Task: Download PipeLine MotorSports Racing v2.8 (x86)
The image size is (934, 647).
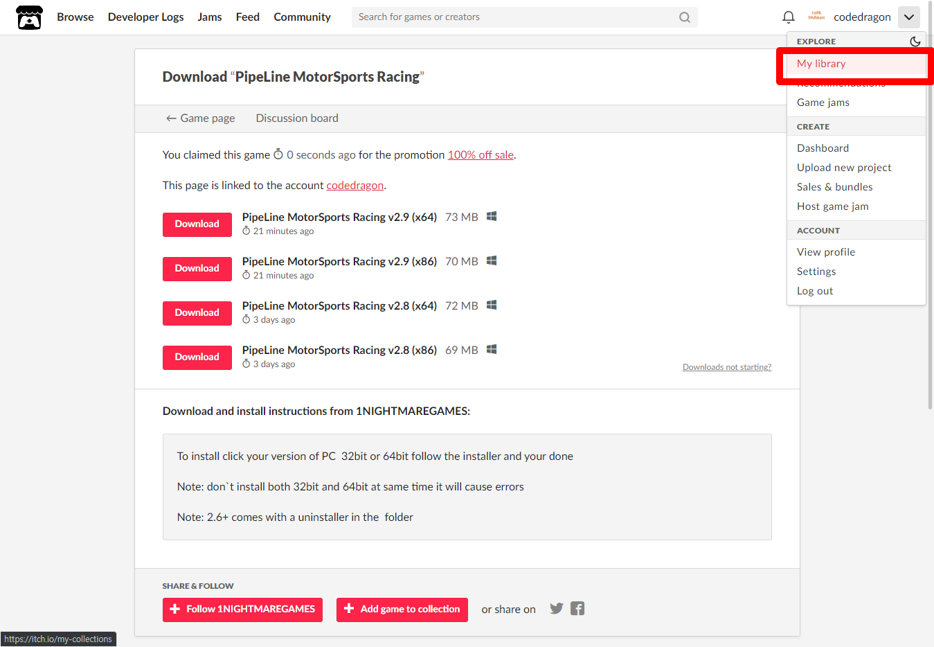Action: (197, 357)
